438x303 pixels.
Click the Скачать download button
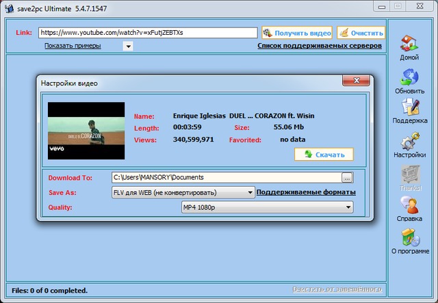coord(324,154)
